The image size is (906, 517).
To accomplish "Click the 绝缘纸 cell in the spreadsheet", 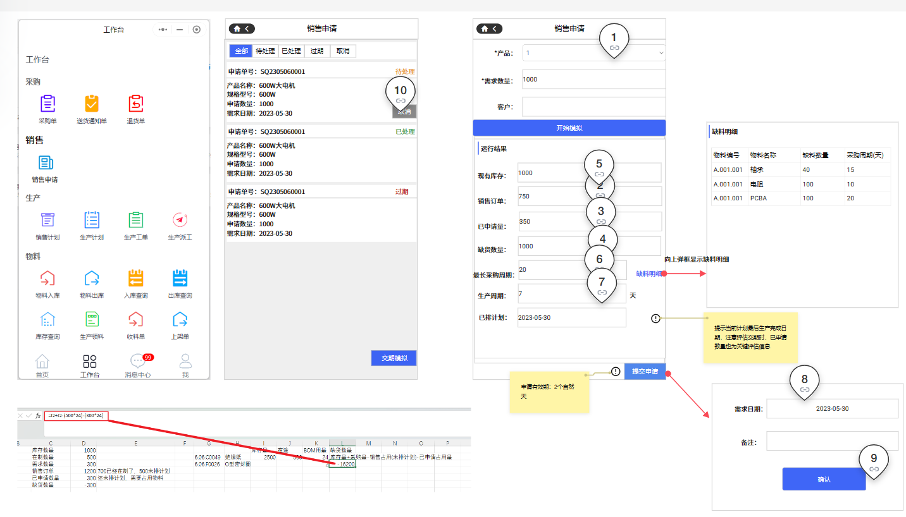I will pyautogui.click(x=237, y=456).
